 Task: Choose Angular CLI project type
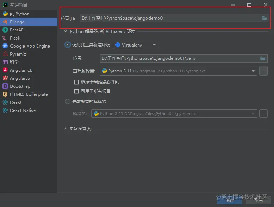[x=29, y=70]
